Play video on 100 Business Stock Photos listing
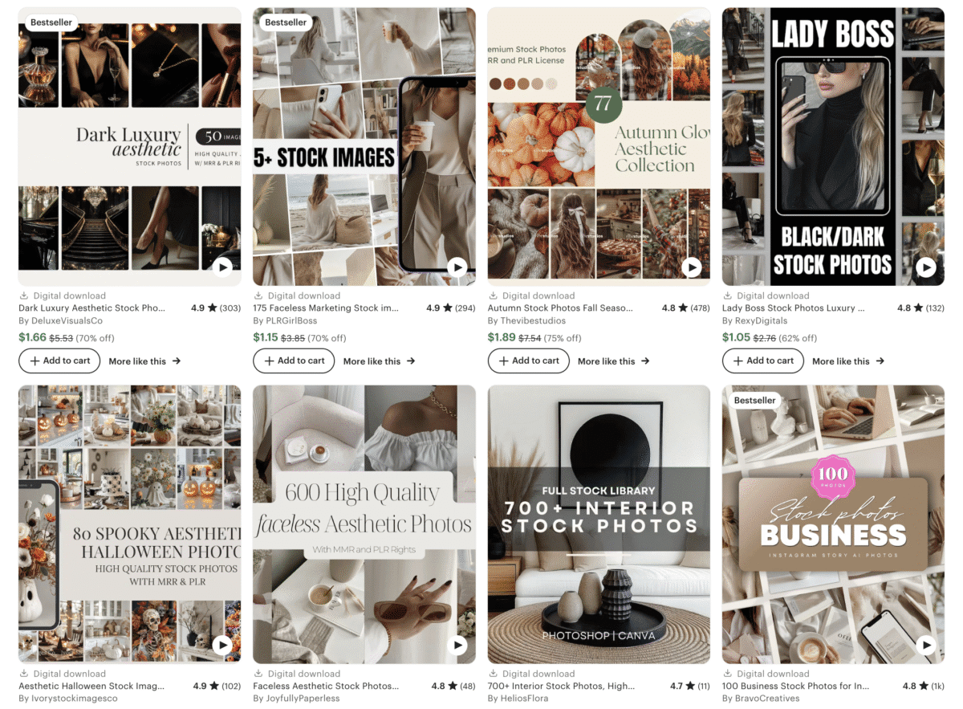 (x=926, y=645)
